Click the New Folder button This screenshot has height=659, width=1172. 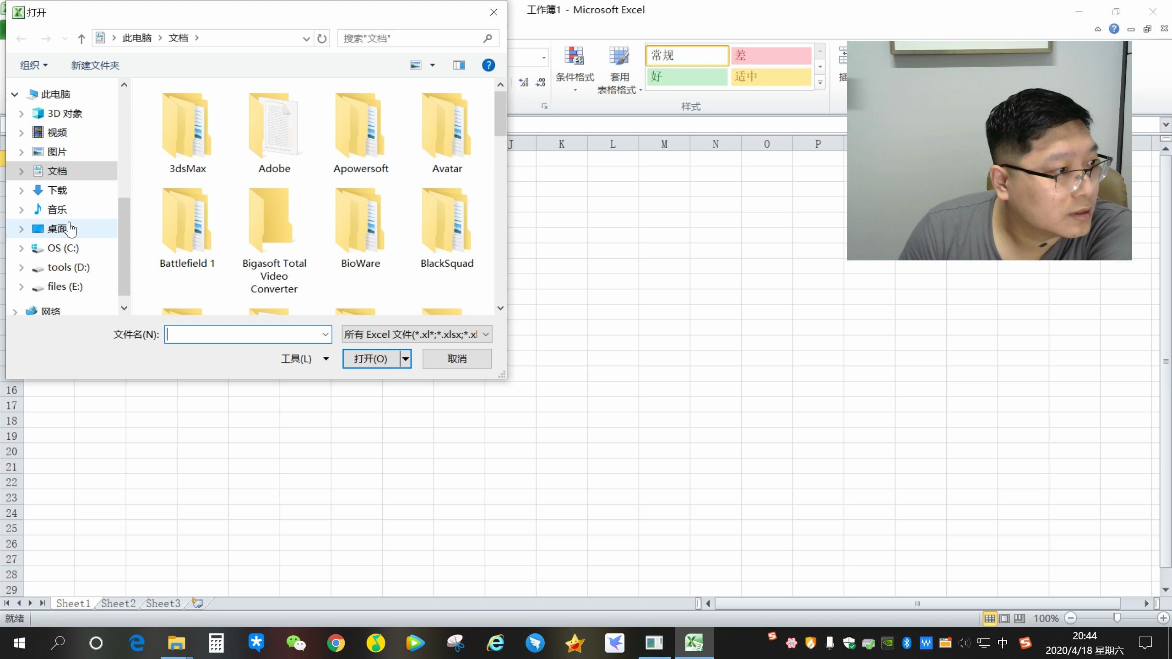pyautogui.click(x=95, y=65)
